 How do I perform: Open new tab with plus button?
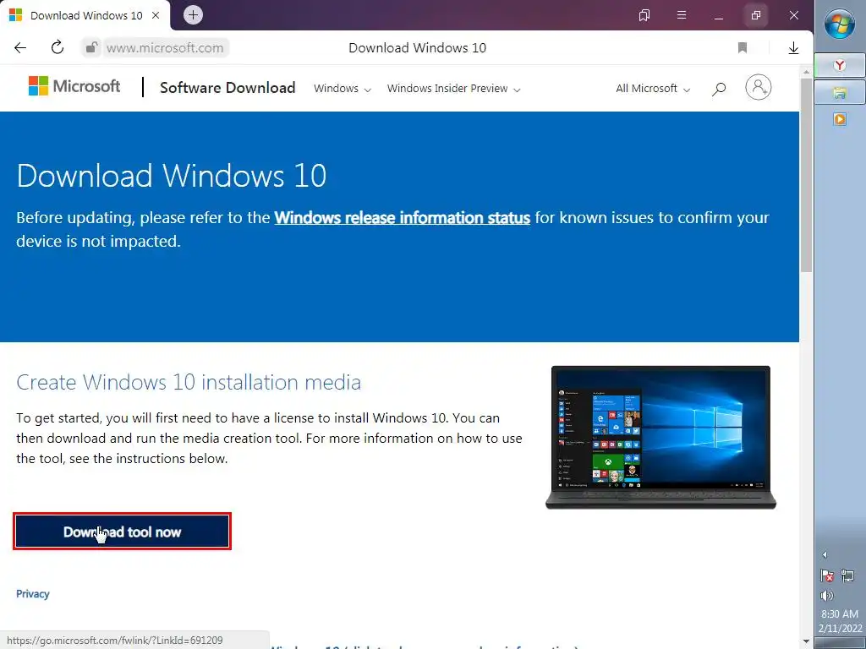[193, 15]
